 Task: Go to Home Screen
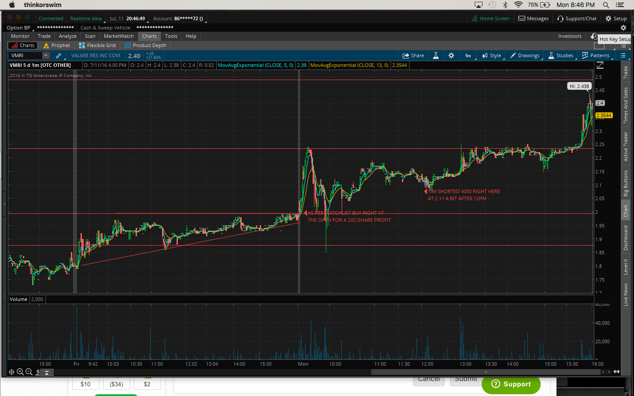pos(490,18)
